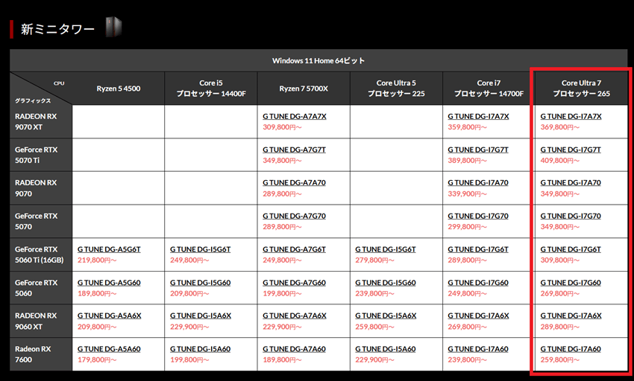
Task: Click the Core i7 プロセッサー 14700F header
Action: pyautogui.click(x=489, y=88)
